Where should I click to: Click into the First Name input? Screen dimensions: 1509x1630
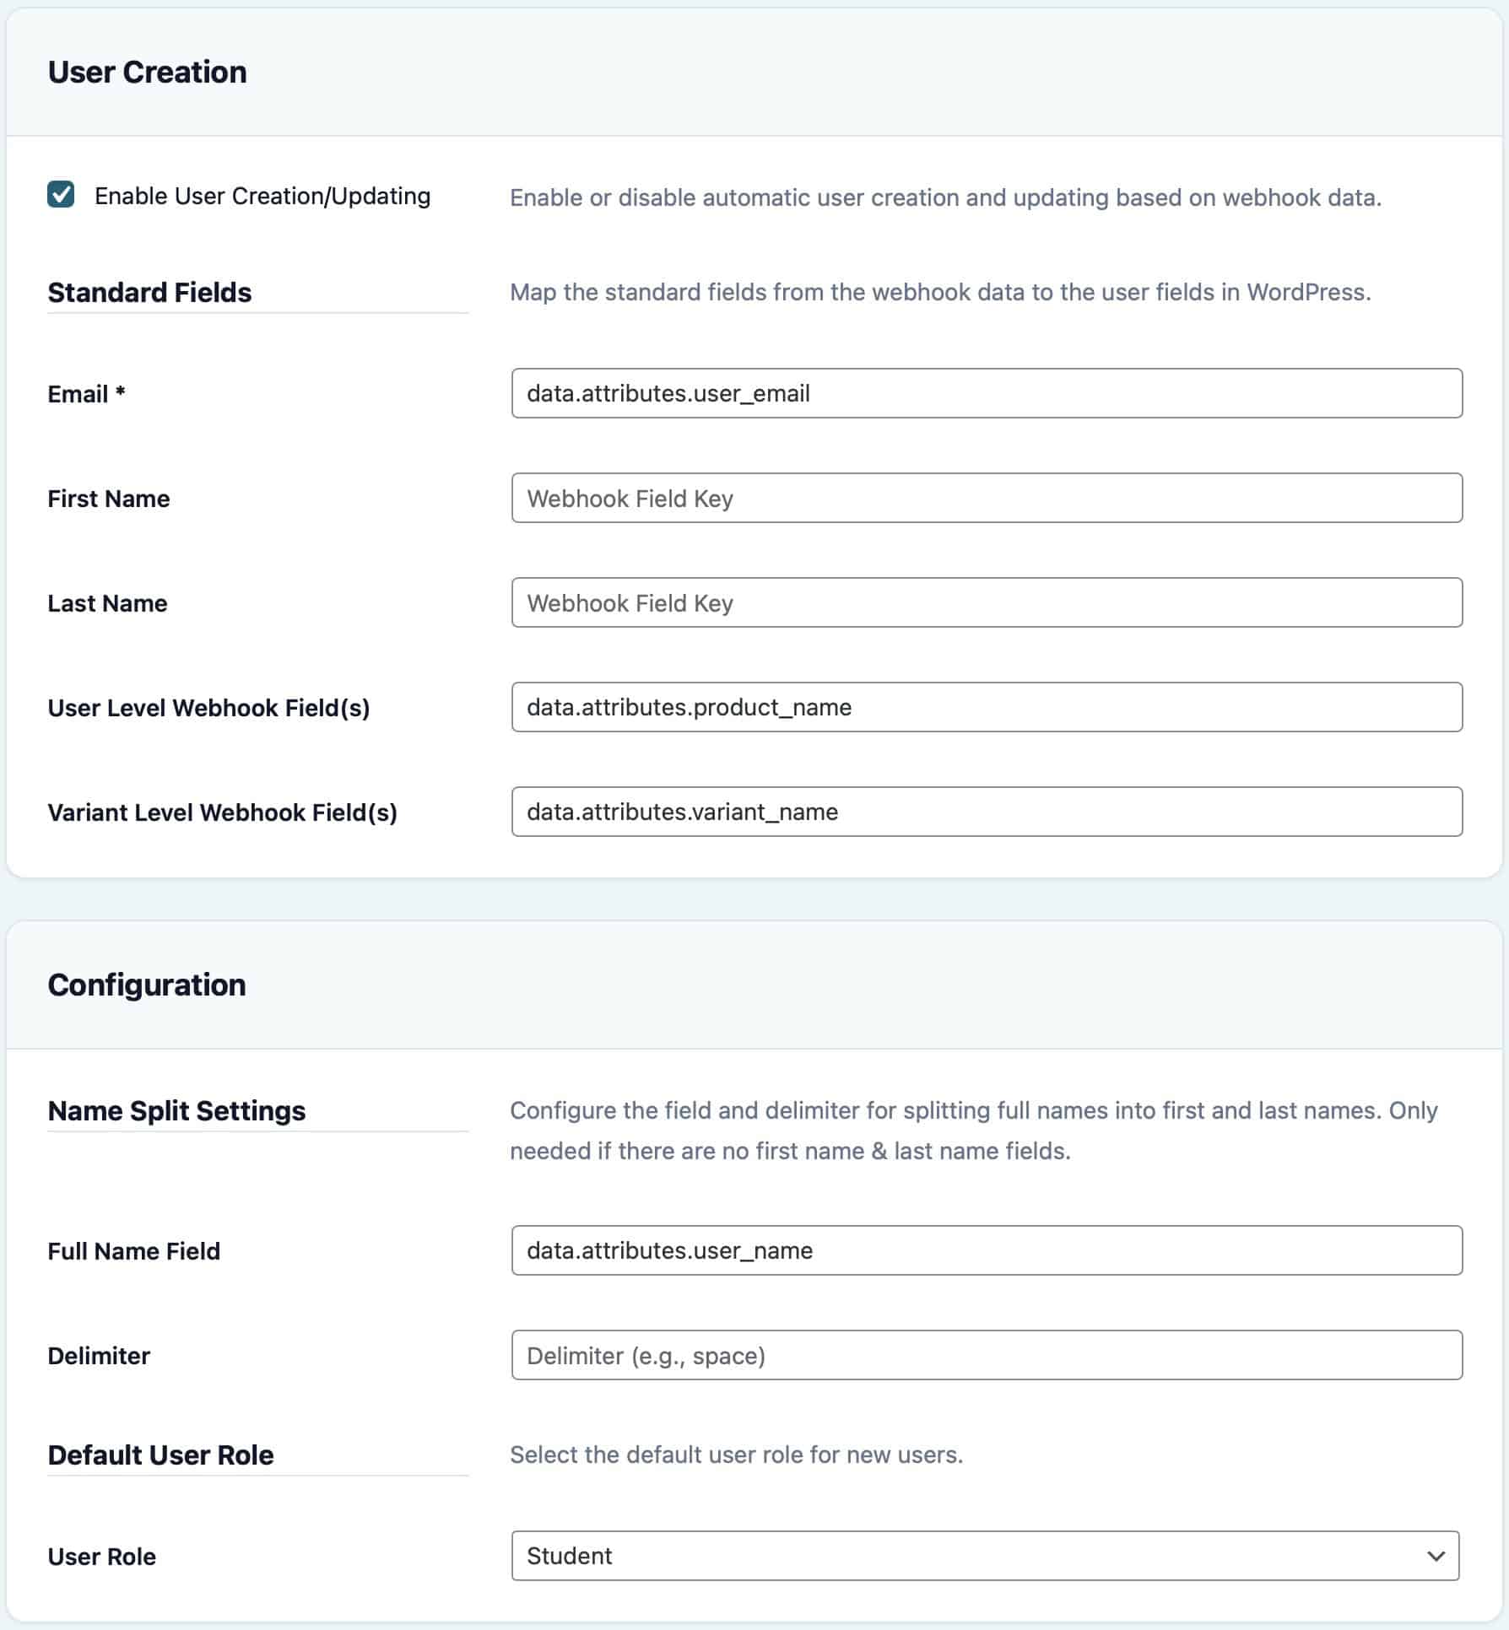tap(986, 498)
